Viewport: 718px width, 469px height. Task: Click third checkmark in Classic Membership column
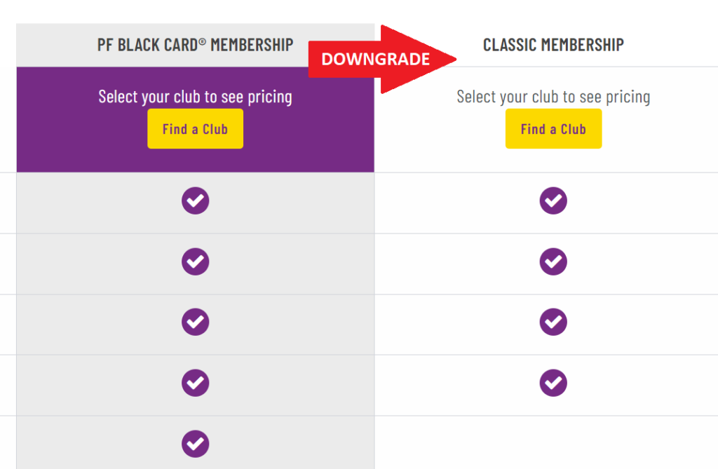pos(553,322)
